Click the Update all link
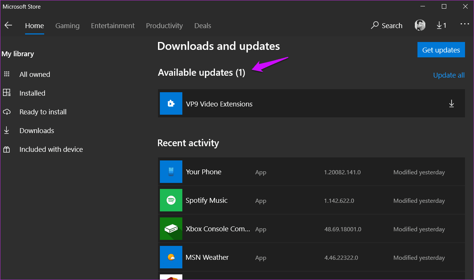 [x=449, y=75]
